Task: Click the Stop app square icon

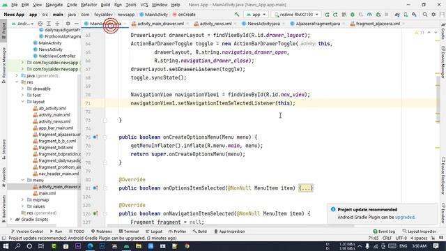Action: pyautogui.click(x=386, y=15)
